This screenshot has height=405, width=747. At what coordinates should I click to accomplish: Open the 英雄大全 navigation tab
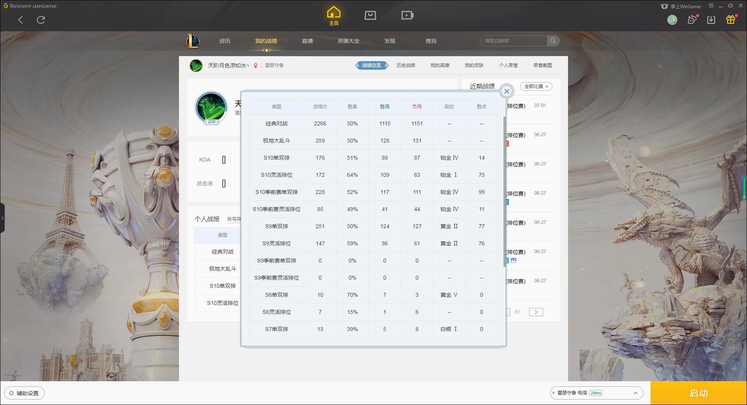(349, 41)
